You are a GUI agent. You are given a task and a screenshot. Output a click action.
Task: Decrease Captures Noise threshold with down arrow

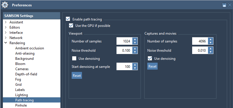tap(211, 52)
